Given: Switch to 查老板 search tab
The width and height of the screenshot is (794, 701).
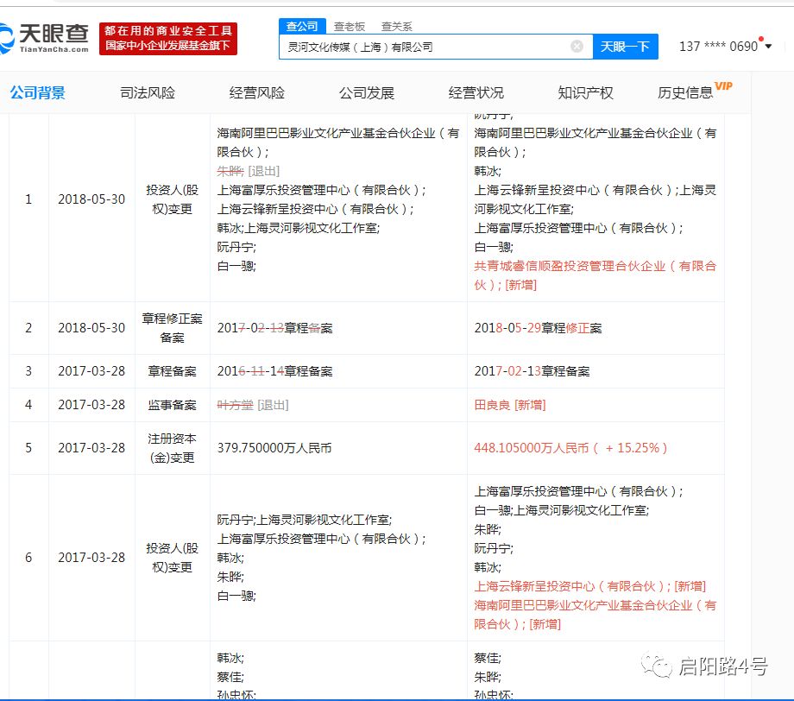Looking at the screenshot, I should 350,27.
